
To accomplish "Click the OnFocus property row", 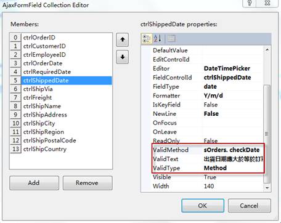I will tap(208, 123).
